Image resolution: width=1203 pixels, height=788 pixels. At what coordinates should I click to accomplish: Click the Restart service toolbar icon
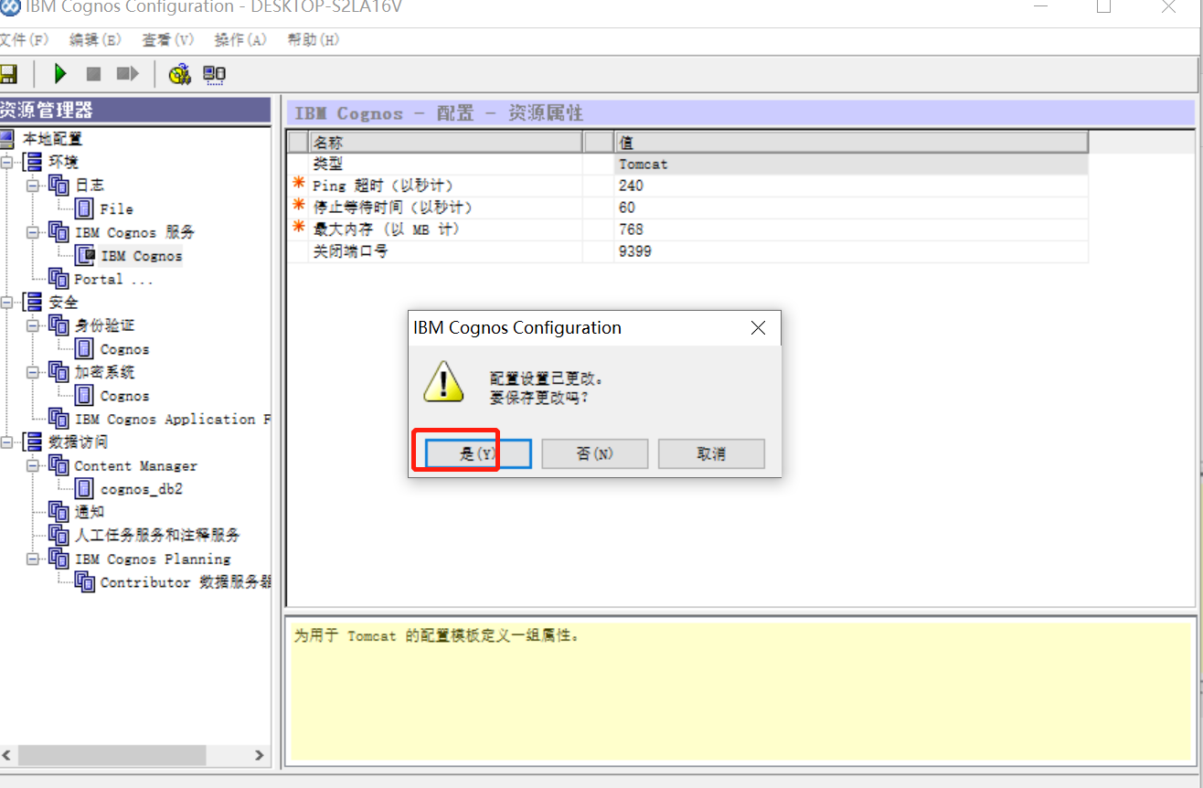coord(127,74)
